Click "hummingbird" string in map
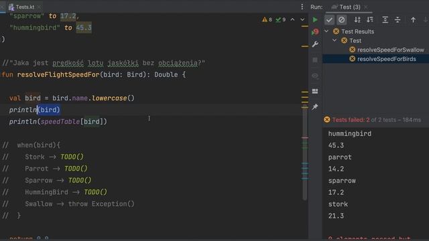Screen dimensions: 429x241 35,27
